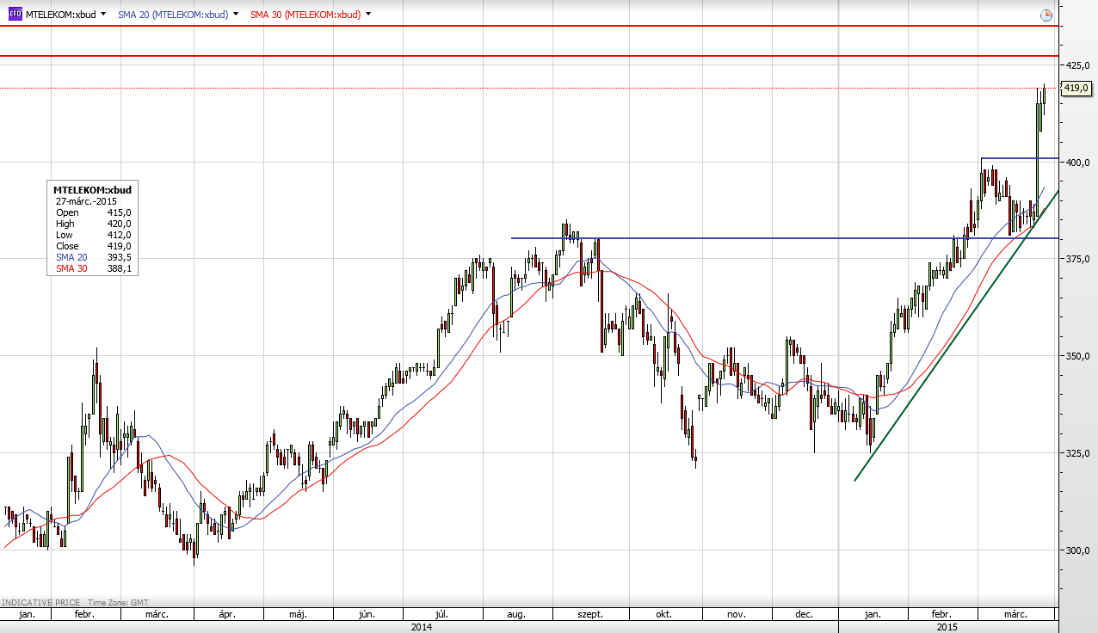Click the SMA 20 393,5 value row
Screen dimensions: 1098x633
[93, 257]
